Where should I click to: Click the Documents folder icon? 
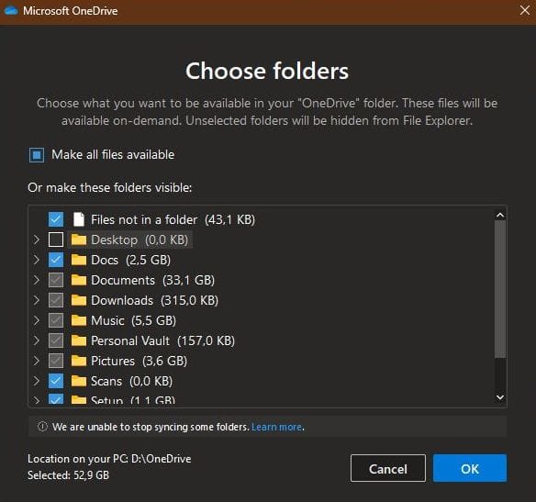(x=79, y=280)
